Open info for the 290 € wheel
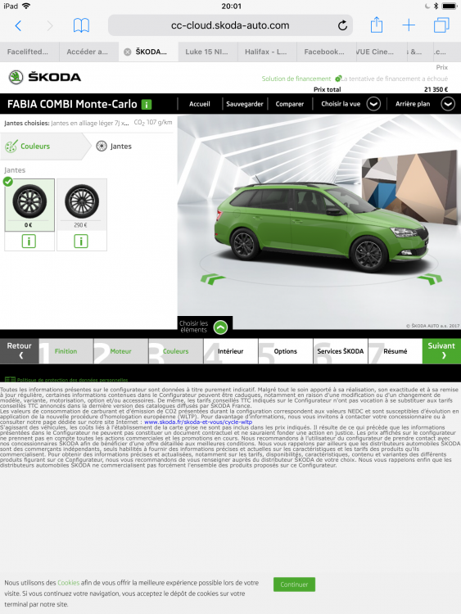The height and width of the screenshot is (614, 461). click(x=81, y=242)
